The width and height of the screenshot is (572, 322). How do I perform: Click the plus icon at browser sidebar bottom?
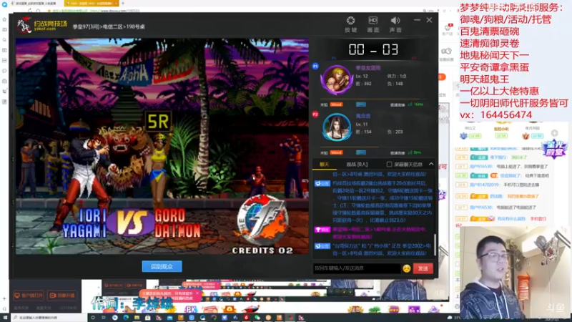4,298
